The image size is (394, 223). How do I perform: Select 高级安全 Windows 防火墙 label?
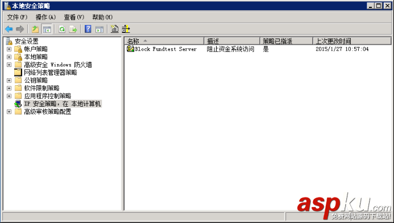58,65
